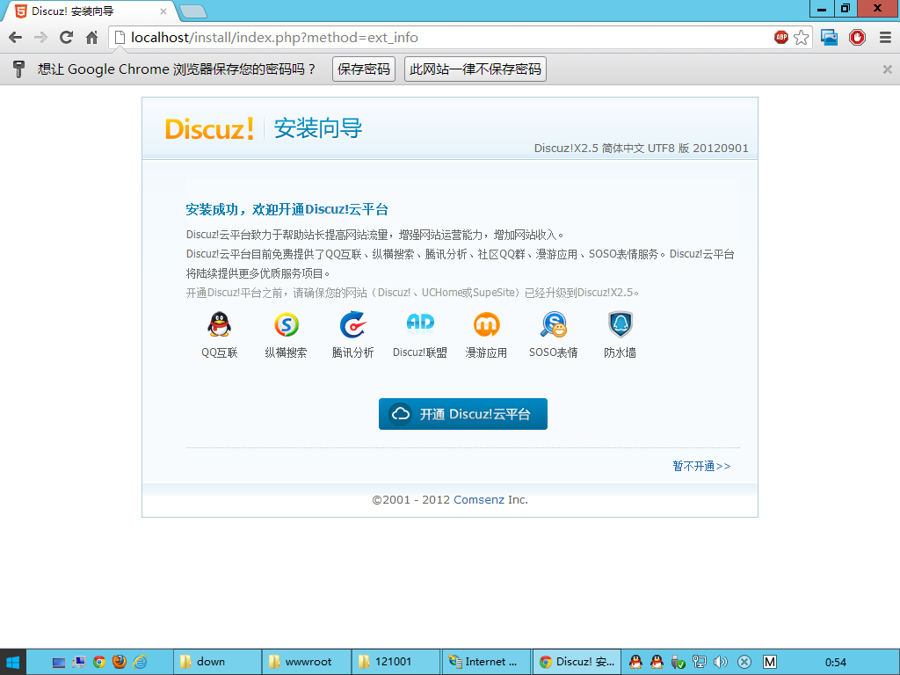The width and height of the screenshot is (900, 675).
Task: Reload the current page
Action: [67, 38]
